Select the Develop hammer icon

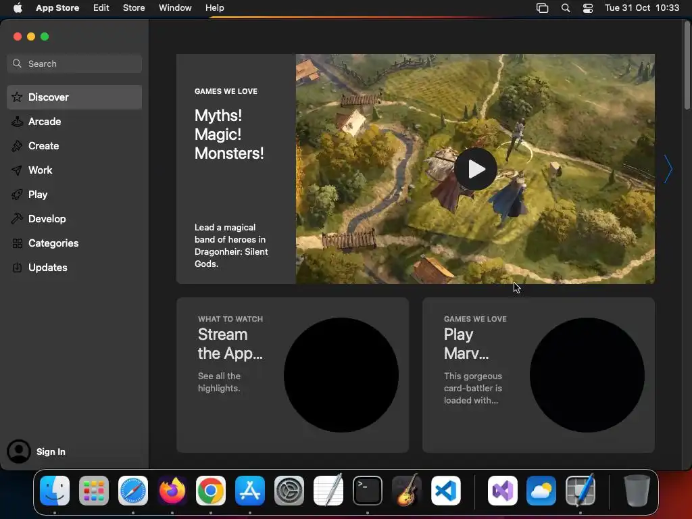[17, 219]
